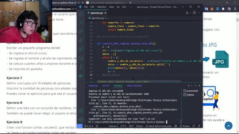Switch to the PROBLEMS panel tab

pos(93,86)
